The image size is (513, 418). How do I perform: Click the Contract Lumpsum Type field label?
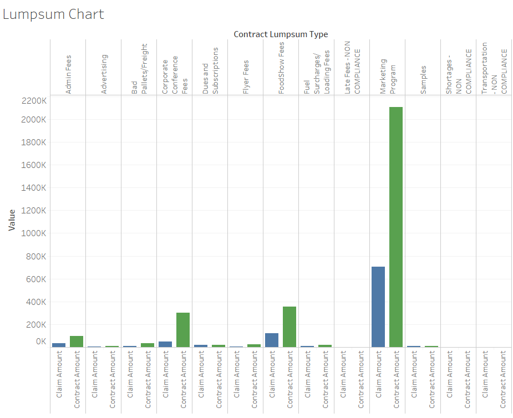pyautogui.click(x=281, y=34)
